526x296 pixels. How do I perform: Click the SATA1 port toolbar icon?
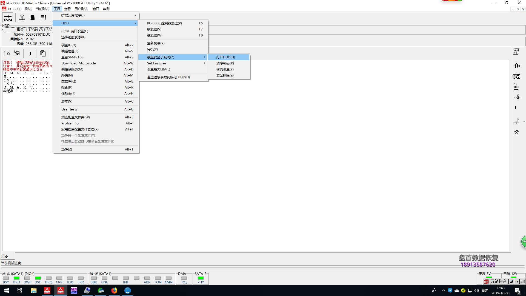click(x=8, y=18)
